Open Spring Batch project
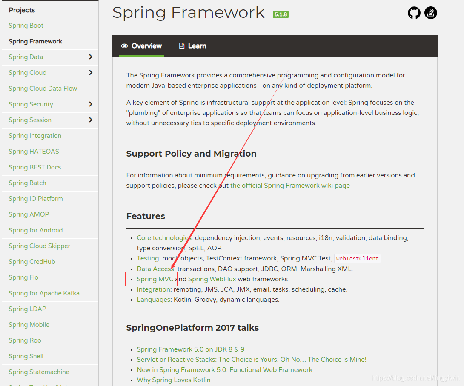This screenshot has height=386, width=464. click(27, 183)
